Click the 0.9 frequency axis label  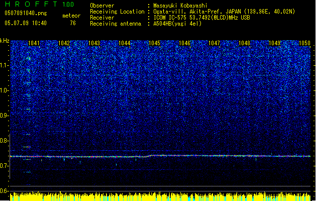click(5, 116)
